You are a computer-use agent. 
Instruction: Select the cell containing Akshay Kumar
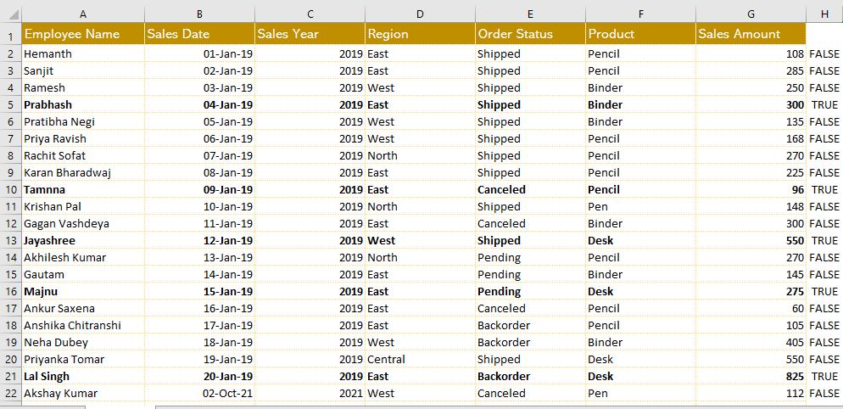tap(83, 394)
